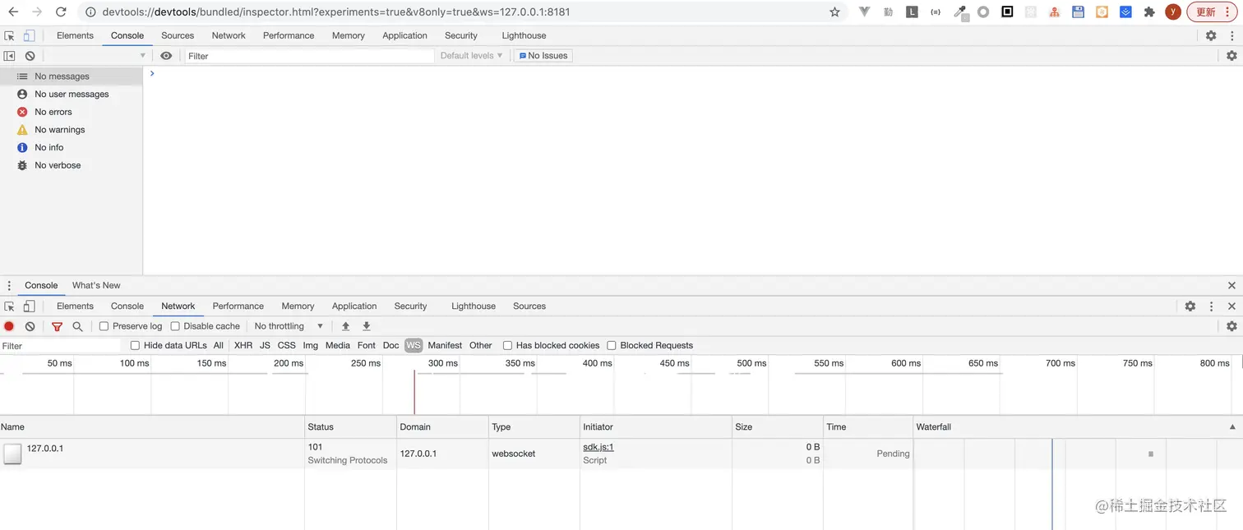Screen dimensions: 1243x530
Task: Sort by Status column header
Action: point(350,427)
